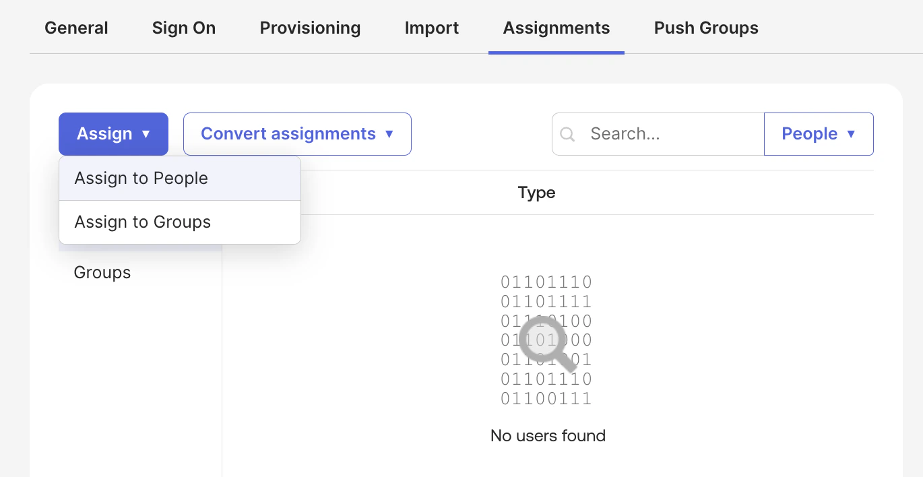
Task: Switch to the Push Groups tab
Action: pyautogui.click(x=706, y=28)
